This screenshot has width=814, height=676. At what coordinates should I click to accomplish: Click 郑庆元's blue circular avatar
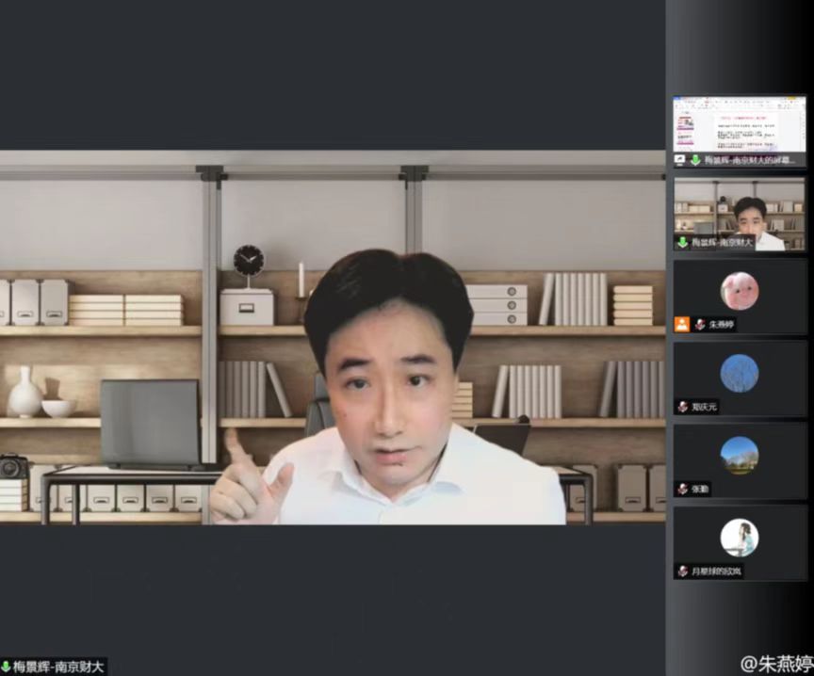(x=740, y=373)
